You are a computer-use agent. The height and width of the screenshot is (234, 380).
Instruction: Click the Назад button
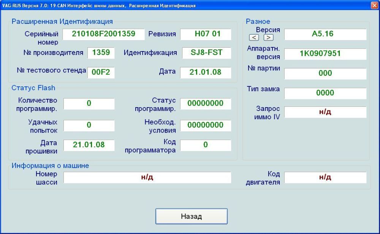click(x=191, y=216)
